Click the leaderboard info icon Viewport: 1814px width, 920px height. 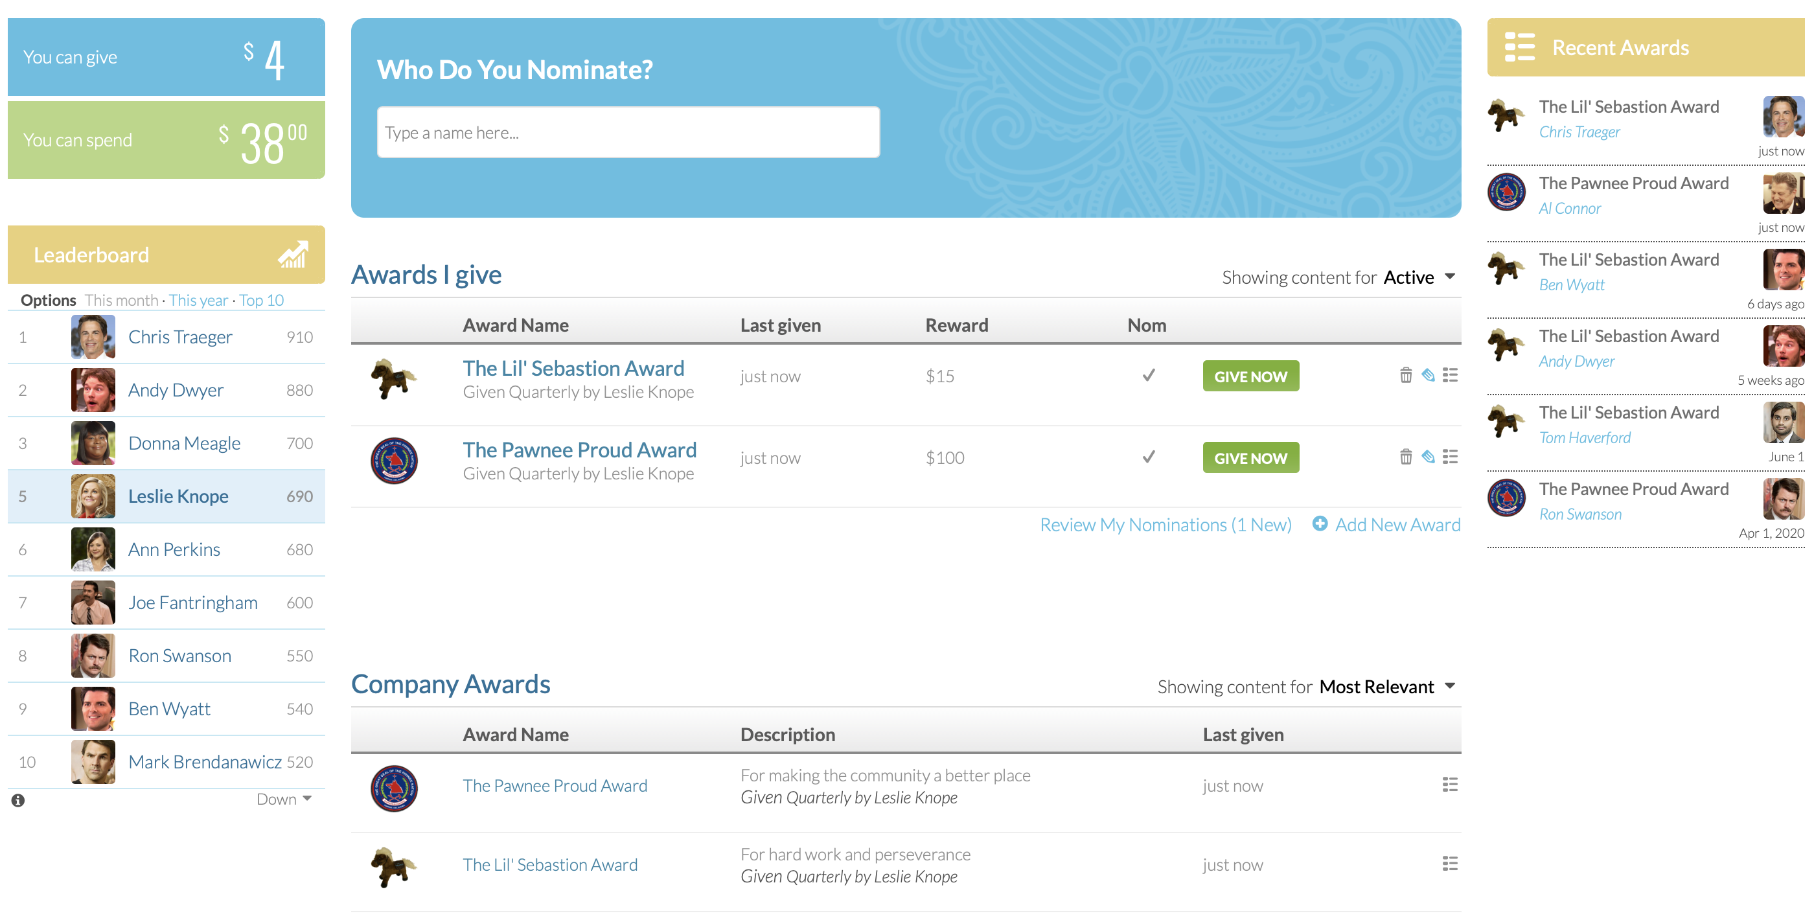[x=18, y=800]
